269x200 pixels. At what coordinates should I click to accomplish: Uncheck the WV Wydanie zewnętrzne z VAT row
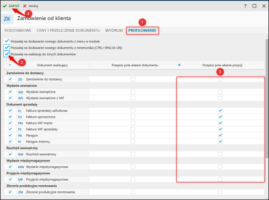coord(10,98)
